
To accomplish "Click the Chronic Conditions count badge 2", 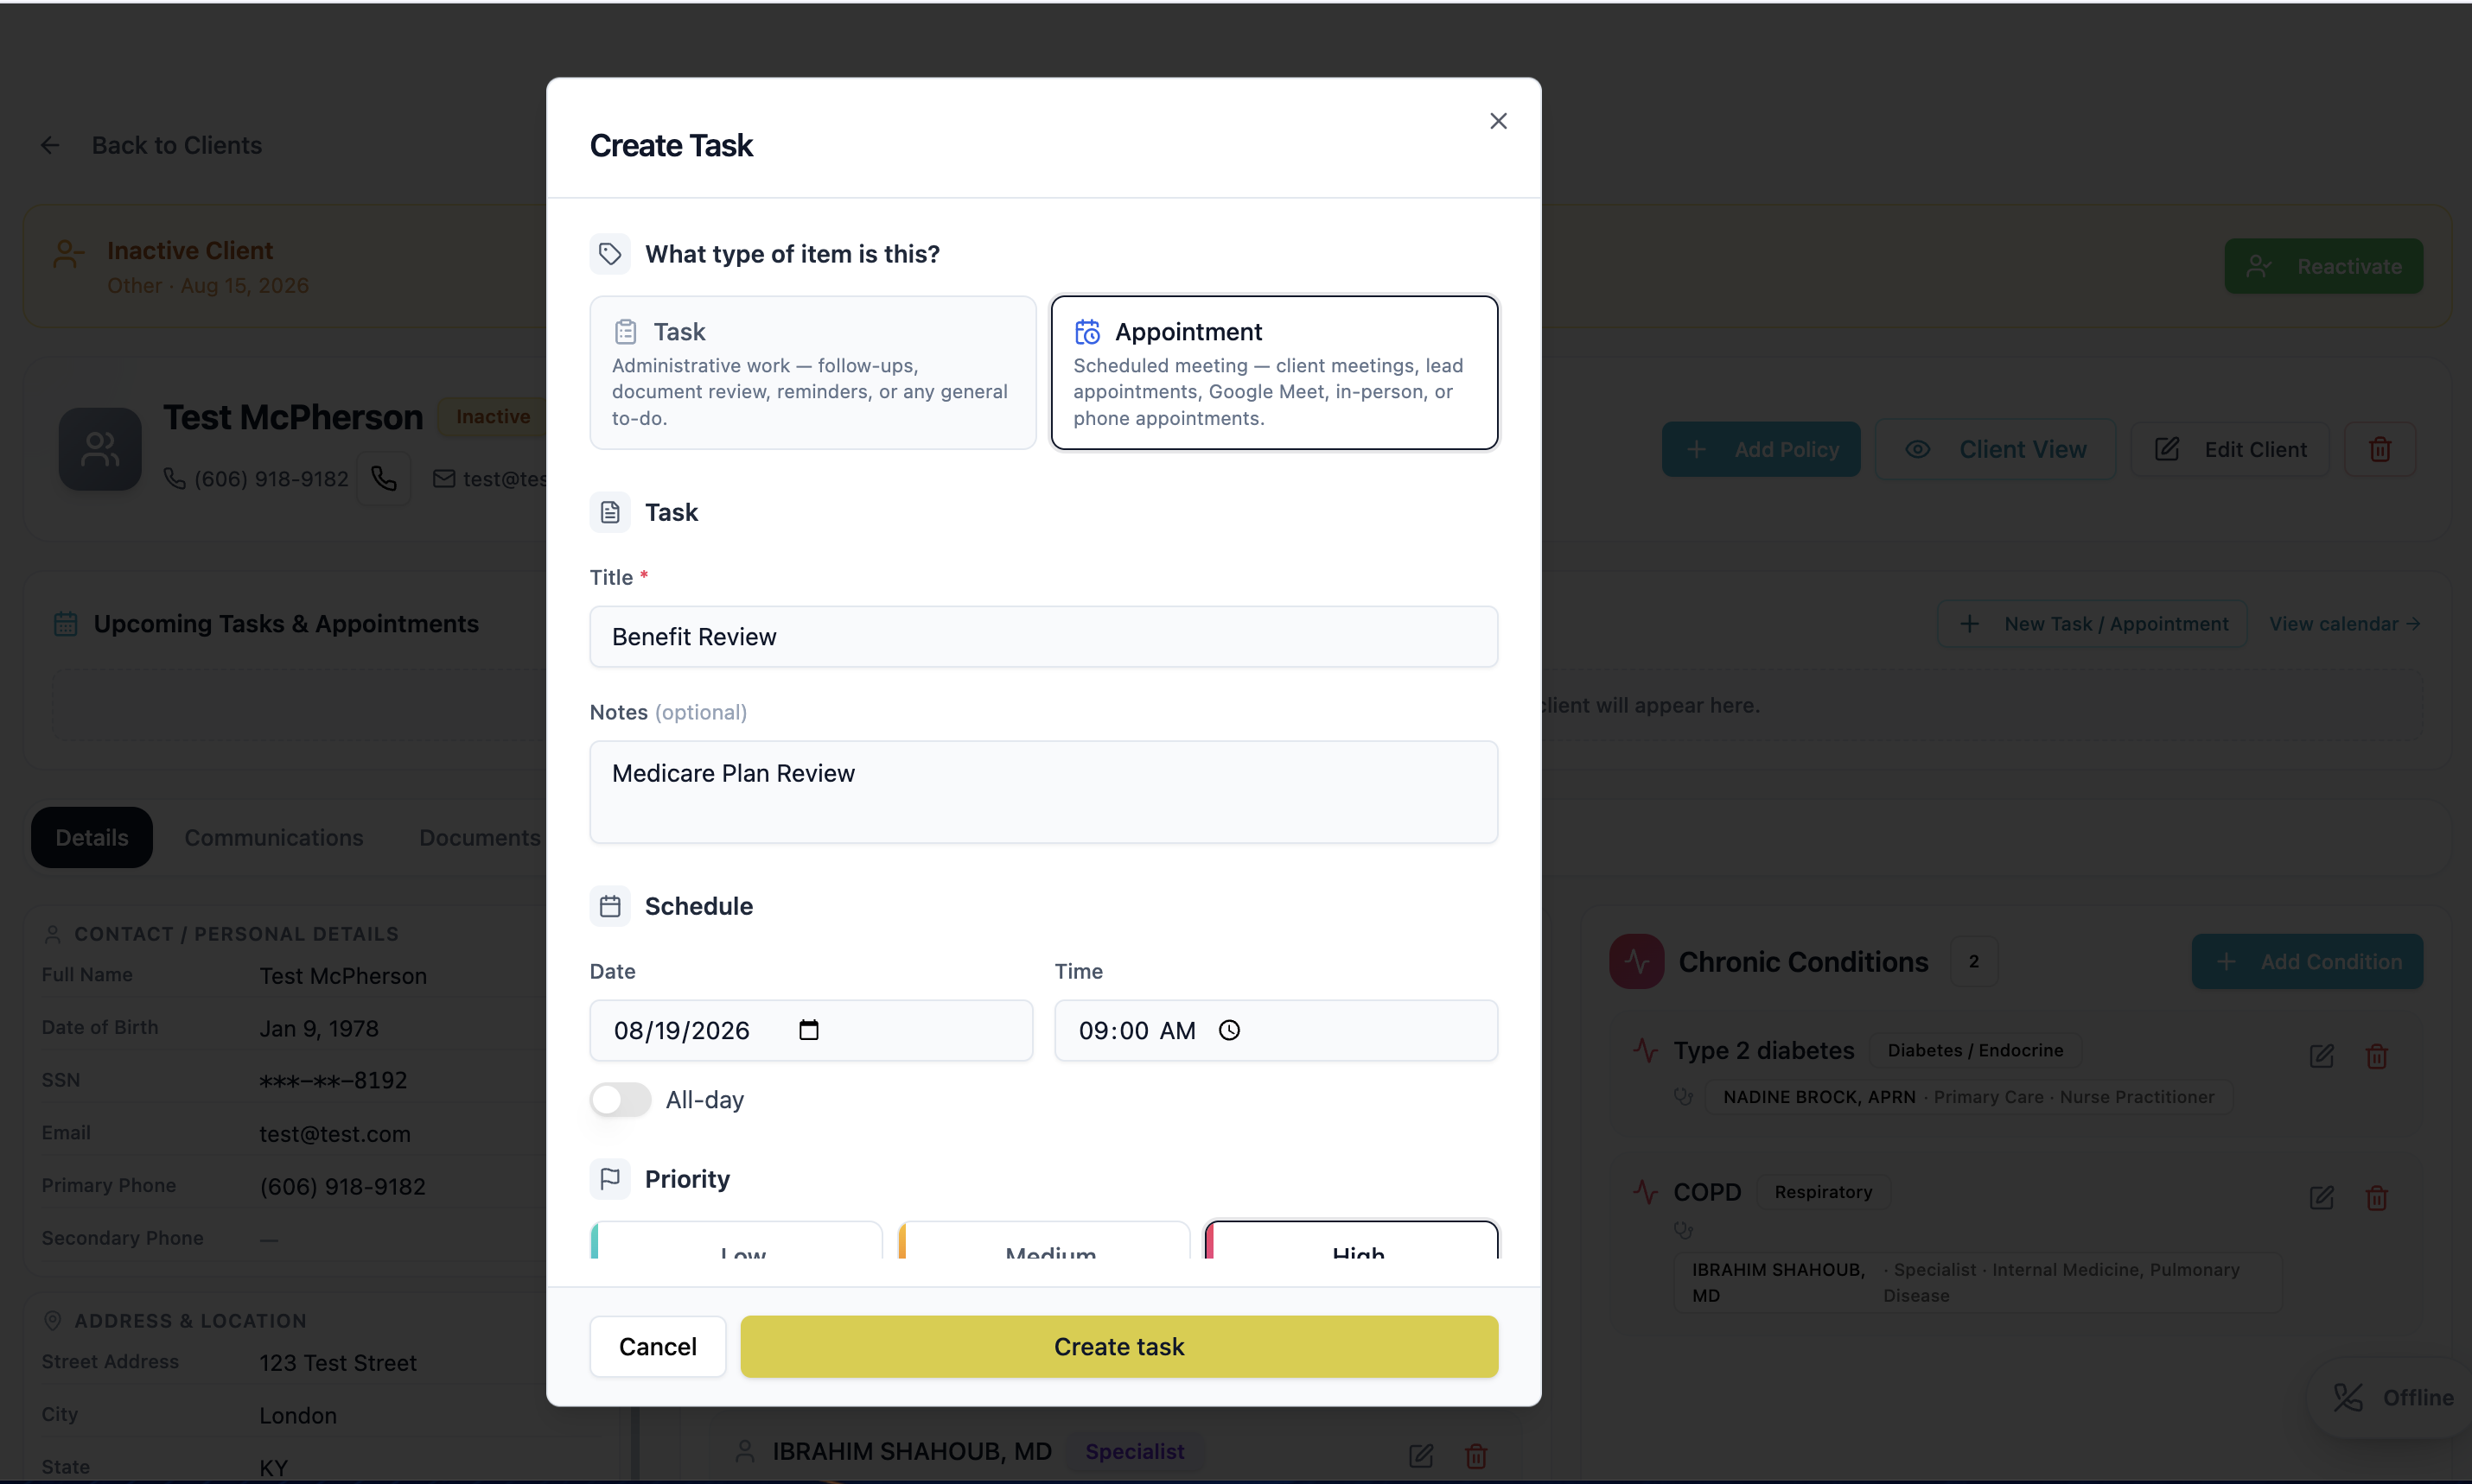I will [1972, 962].
